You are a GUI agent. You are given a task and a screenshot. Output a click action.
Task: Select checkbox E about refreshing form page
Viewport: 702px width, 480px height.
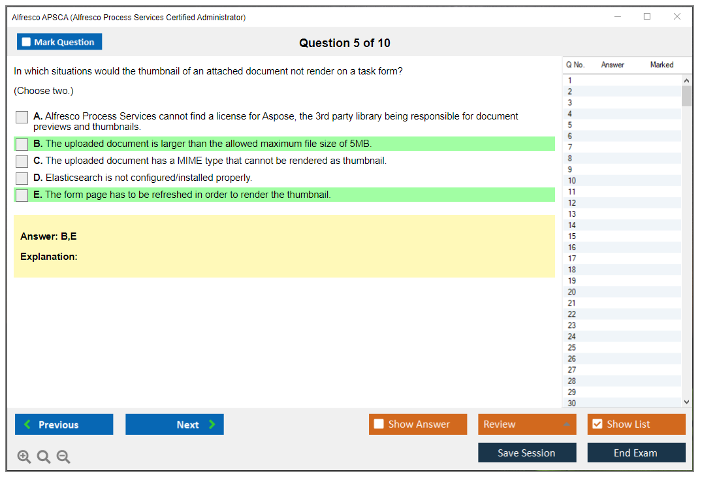22,195
